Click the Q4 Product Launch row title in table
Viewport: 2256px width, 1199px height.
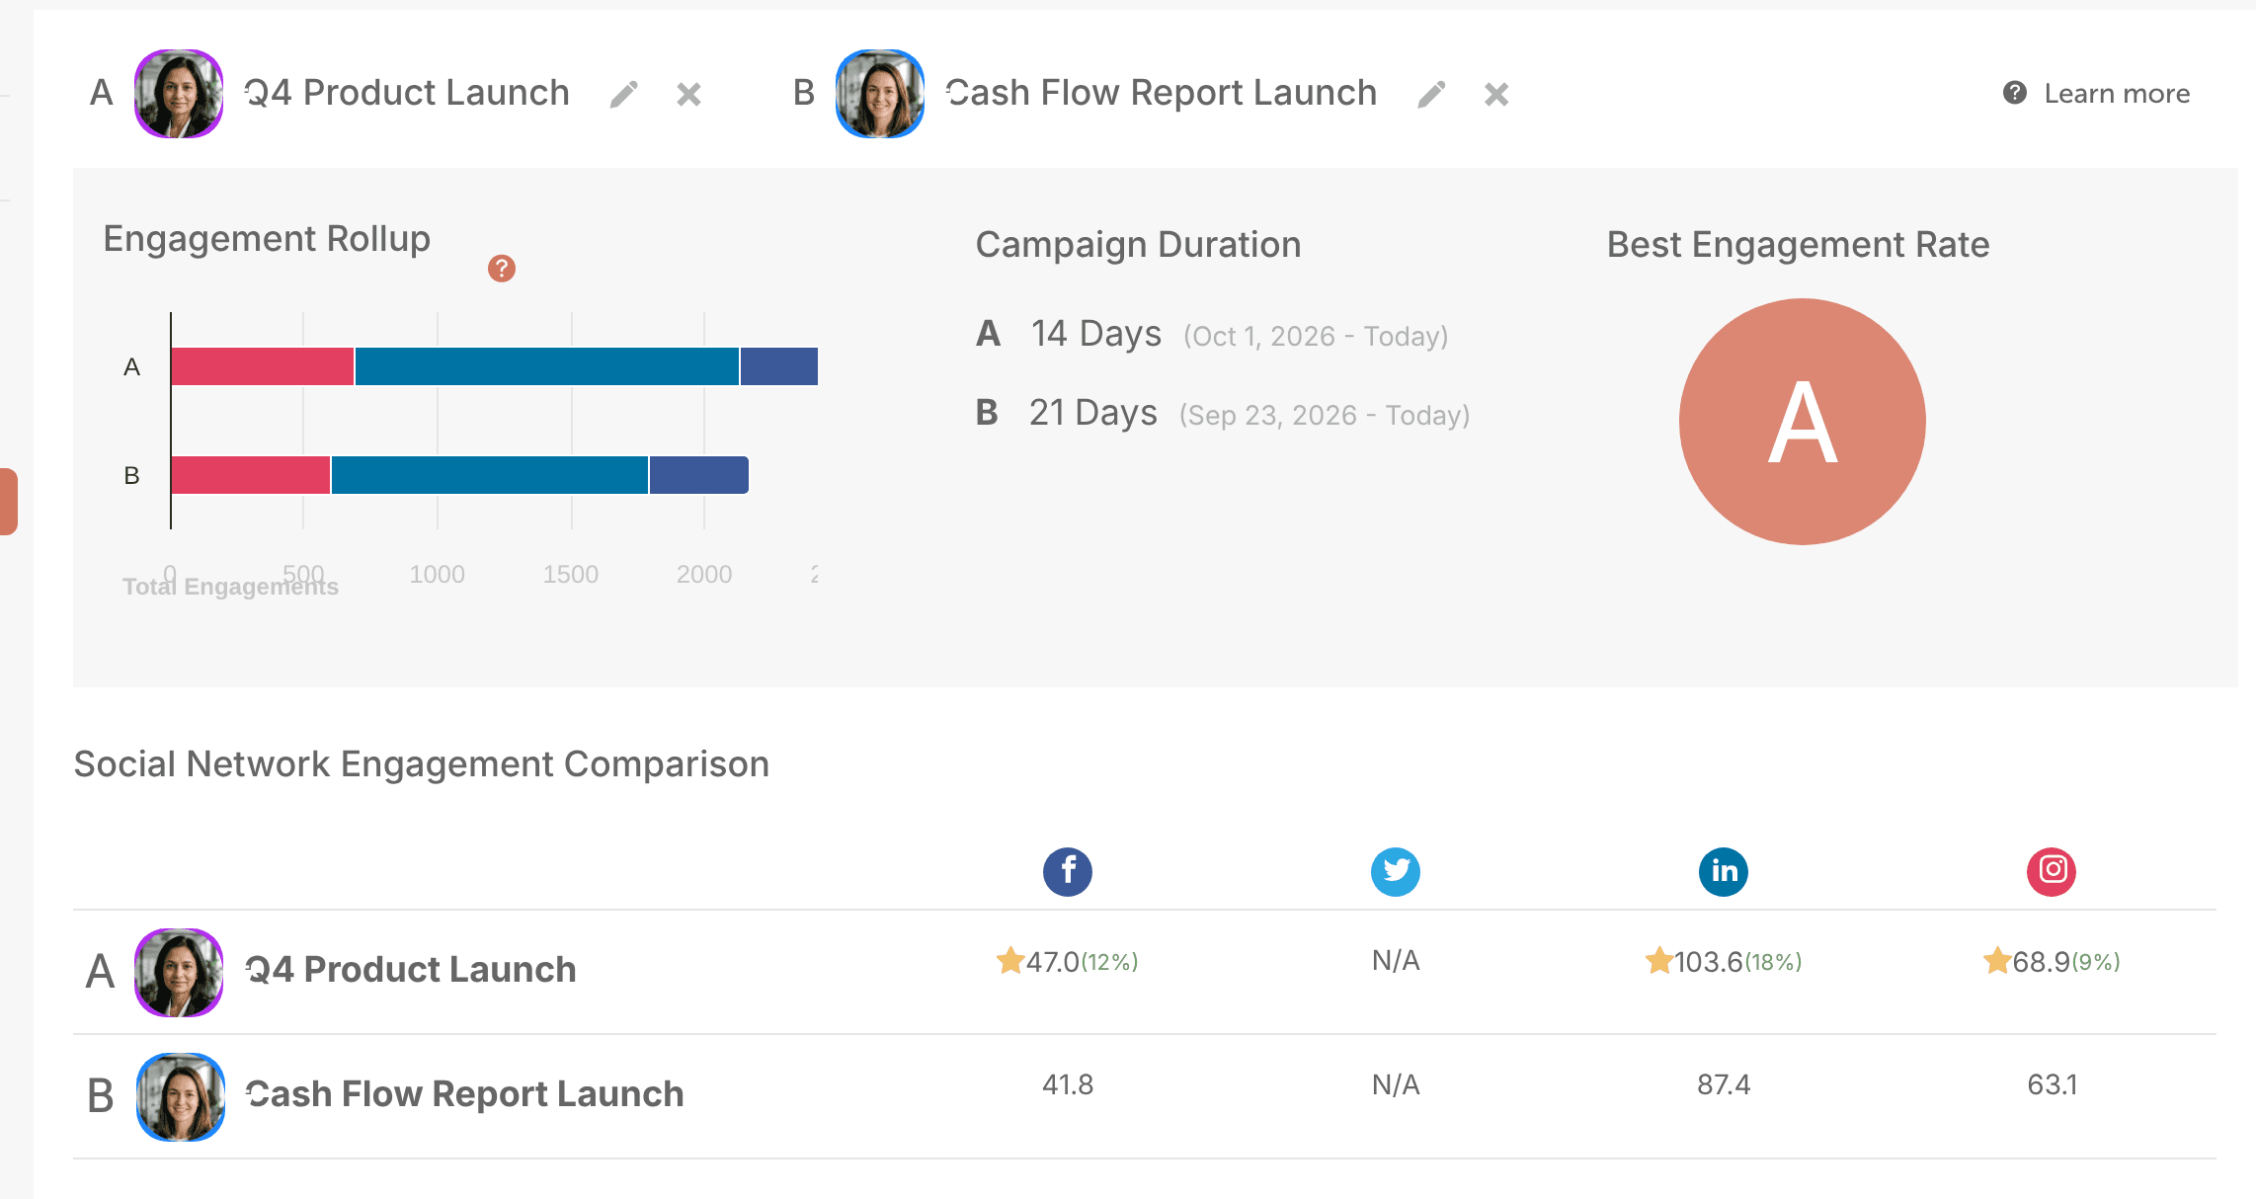click(411, 970)
